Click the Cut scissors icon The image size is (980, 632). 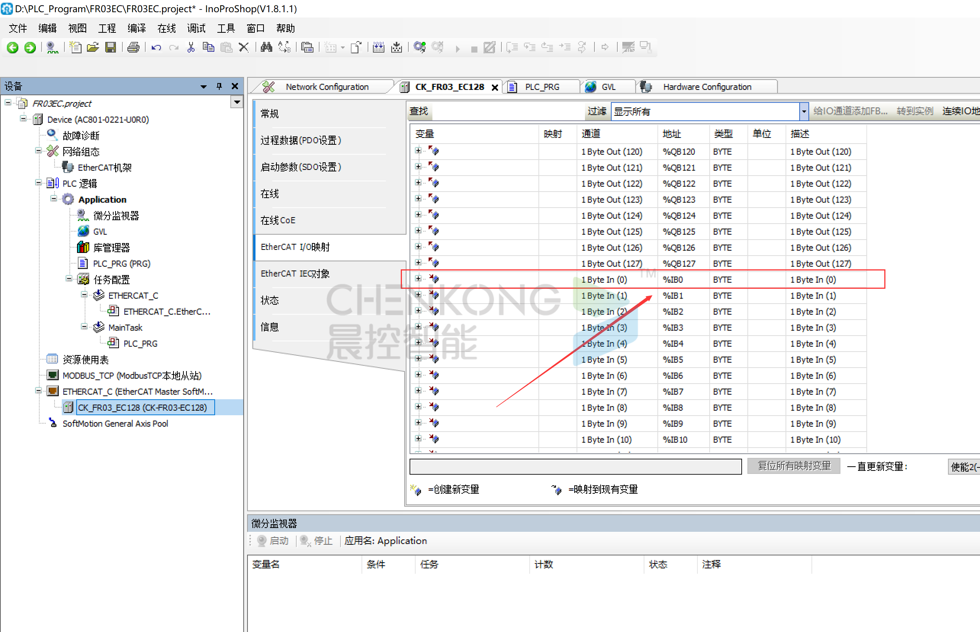coord(191,48)
